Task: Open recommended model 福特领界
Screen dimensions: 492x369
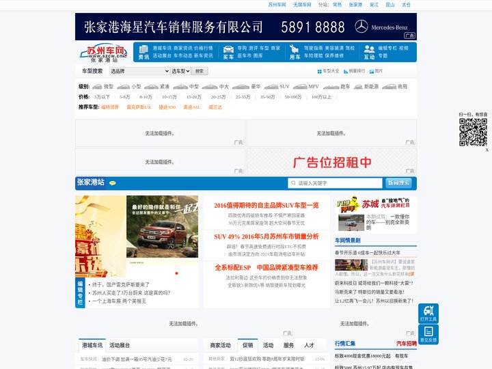Action: [x=110, y=107]
